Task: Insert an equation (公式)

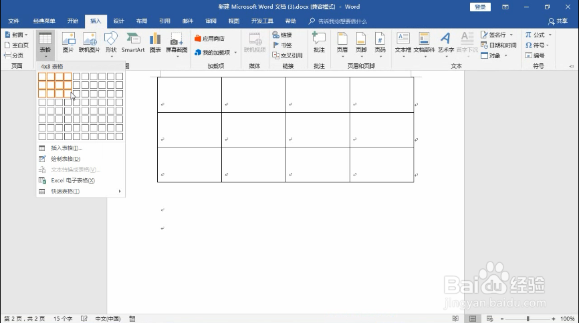Action: pyautogui.click(x=535, y=35)
